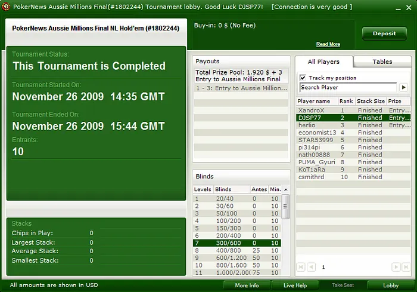
Task: Select blind level 4 row 100/200
Action: point(237,221)
